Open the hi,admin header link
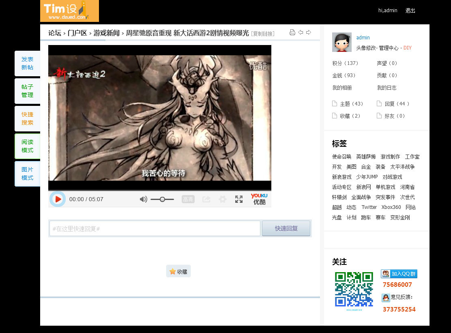The height and width of the screenshot is (333, 451). click(388, 11)
